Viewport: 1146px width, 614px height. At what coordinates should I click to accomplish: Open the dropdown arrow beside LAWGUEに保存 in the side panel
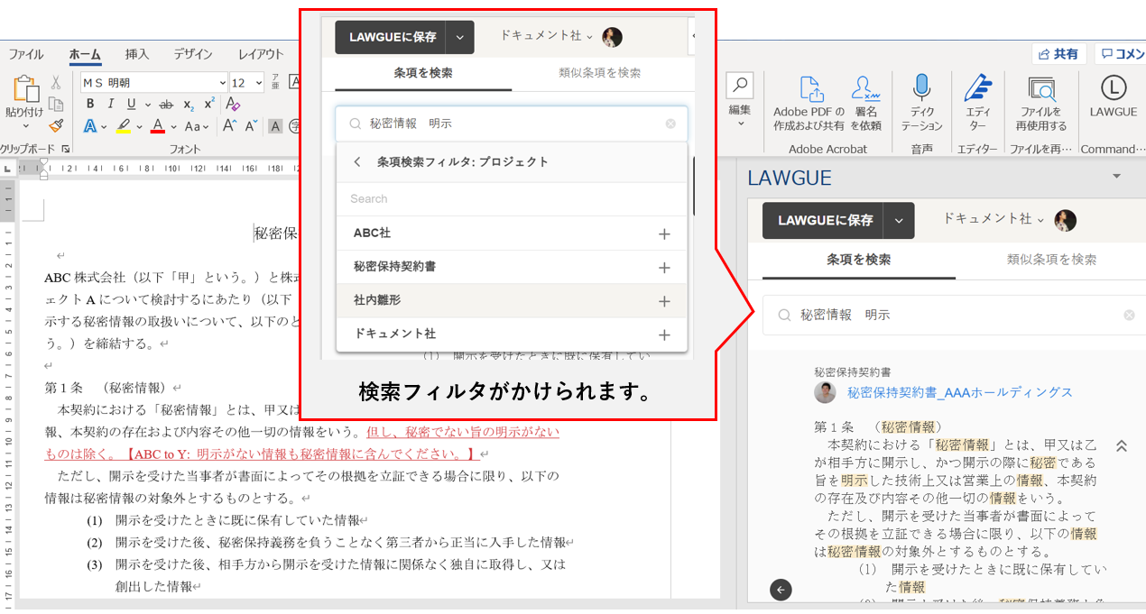click(x=899, y=221)
